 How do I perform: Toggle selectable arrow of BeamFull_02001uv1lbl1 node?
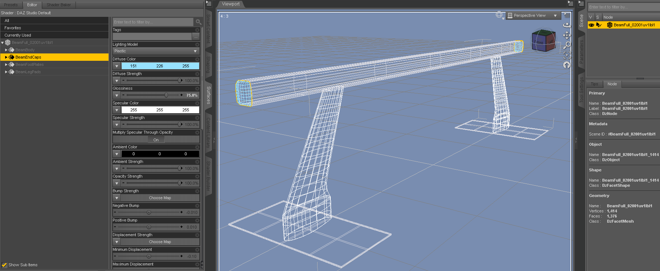pos(599,25)
